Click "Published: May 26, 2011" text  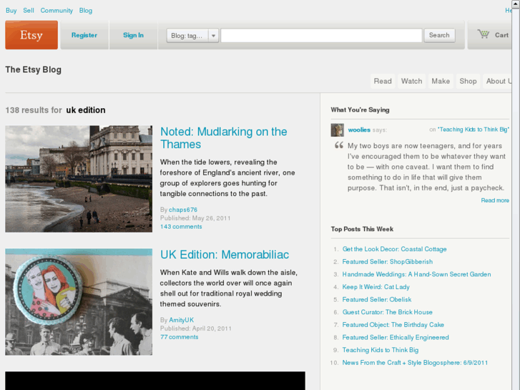pyautogui.click(x=195, y=218)
